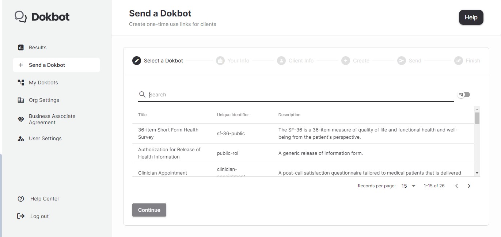Screen dimensions: 501x237
Task: Open the Records per page dropdown
Action: click(x=409, y=186)
